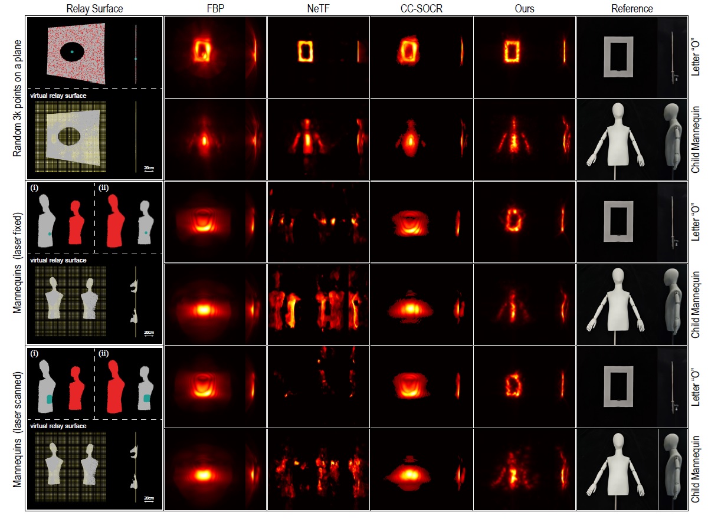Click Letter "O" label of laser scanned group
The height and width of the screenshot is (519, 708).
pos(696,386)
